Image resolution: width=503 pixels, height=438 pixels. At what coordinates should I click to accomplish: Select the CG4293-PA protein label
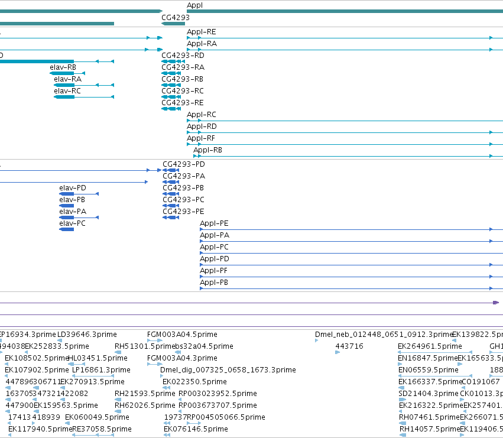(184, 176)
